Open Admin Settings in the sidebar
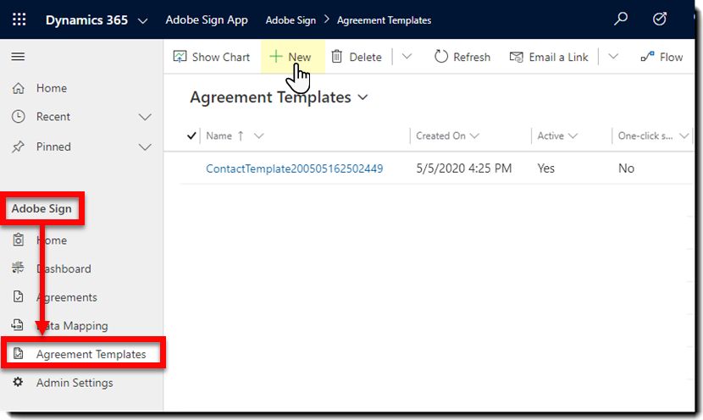The height and width of the screenshot is (420, 703). [x=75, y=383]
